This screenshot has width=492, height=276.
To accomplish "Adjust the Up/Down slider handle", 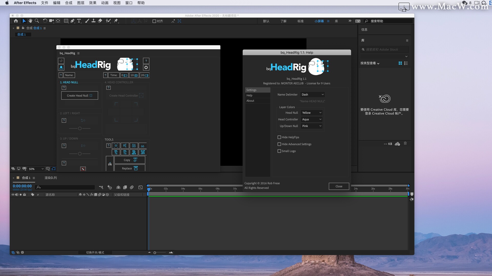I will (80, 154).
